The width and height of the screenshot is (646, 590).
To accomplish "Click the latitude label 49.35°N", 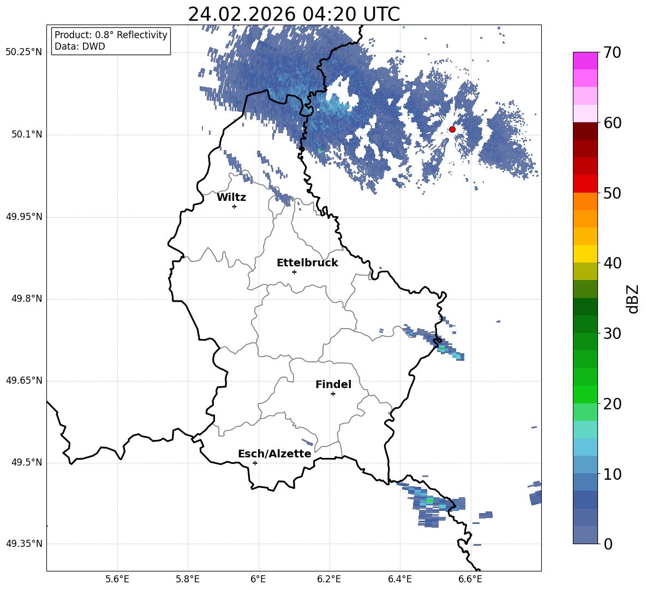I will [24, 544].
